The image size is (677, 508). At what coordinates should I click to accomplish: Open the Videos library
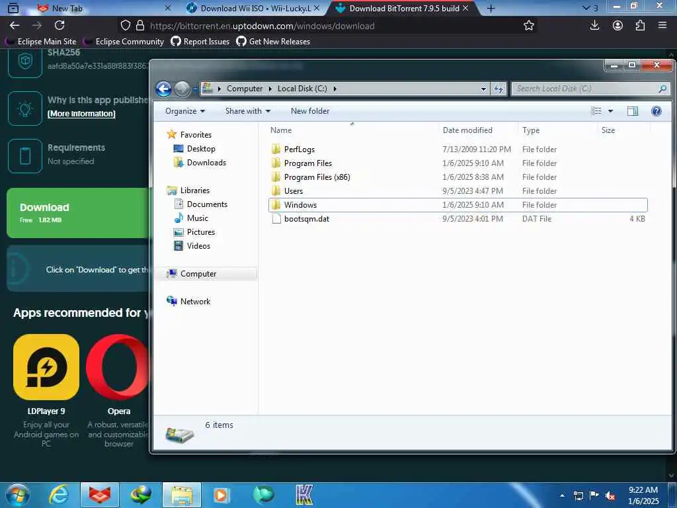tap(198, 246)
